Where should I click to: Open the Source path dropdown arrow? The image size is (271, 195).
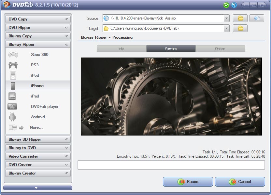coord(226,18)
